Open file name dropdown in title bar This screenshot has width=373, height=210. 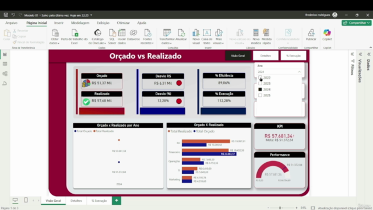point(91,15)
